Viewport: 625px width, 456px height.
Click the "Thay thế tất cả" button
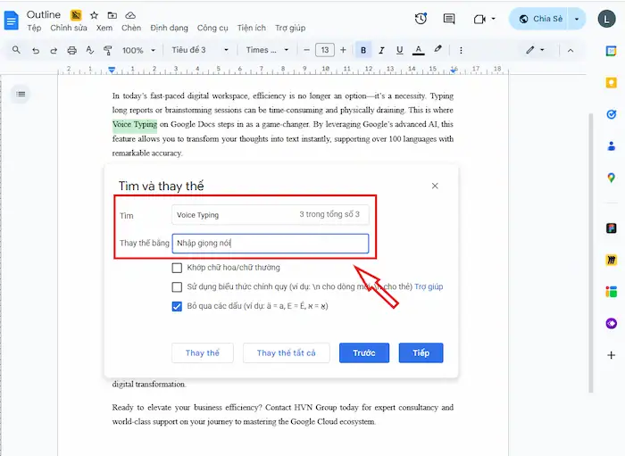[286, 353]
